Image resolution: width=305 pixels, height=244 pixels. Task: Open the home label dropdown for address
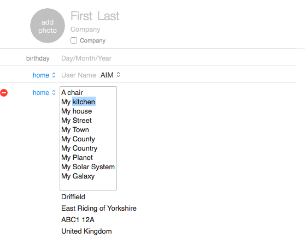44,93
